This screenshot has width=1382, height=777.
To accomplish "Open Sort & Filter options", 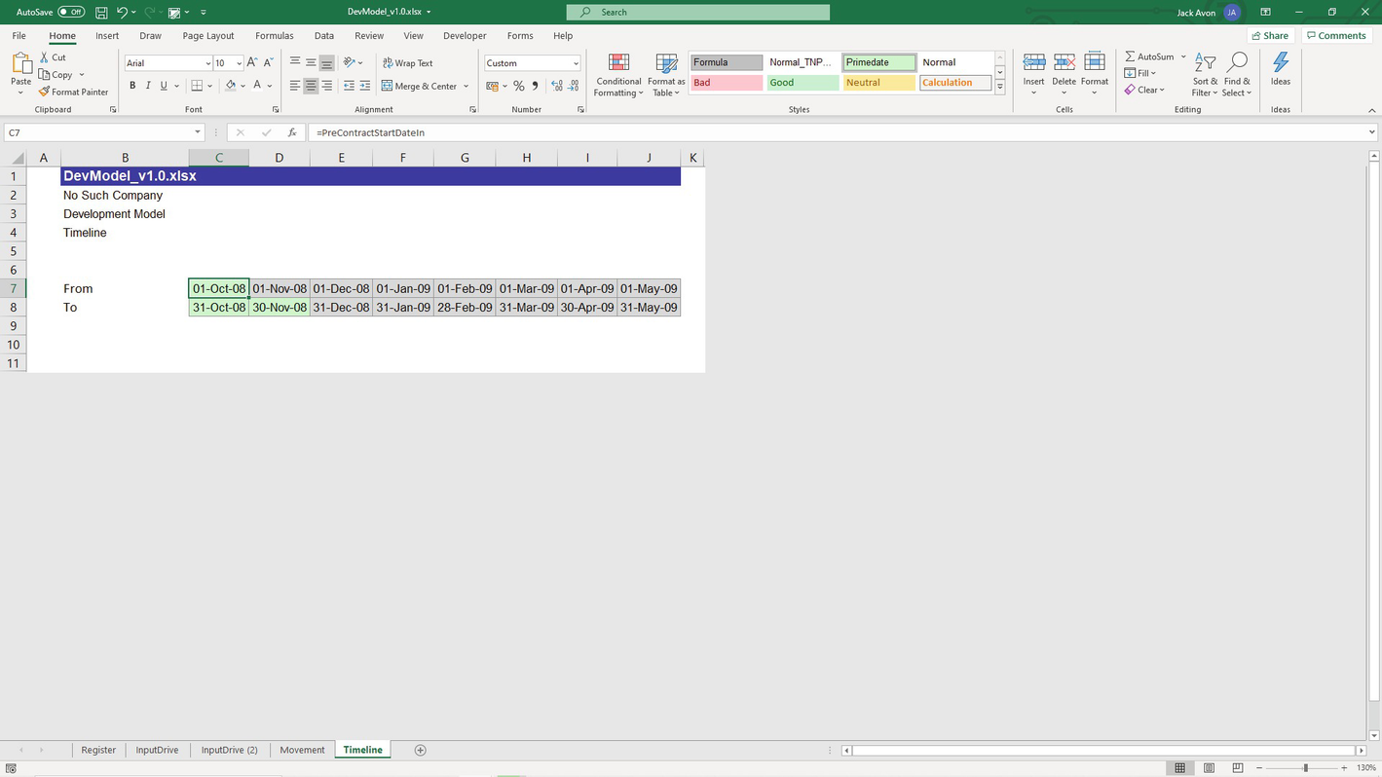I will [x=1205, y=74].
